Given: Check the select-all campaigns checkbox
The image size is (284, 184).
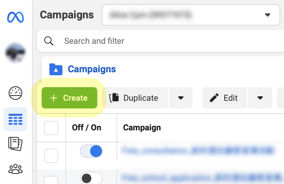Looking at the screenshot, I should [x=51, y=128].
